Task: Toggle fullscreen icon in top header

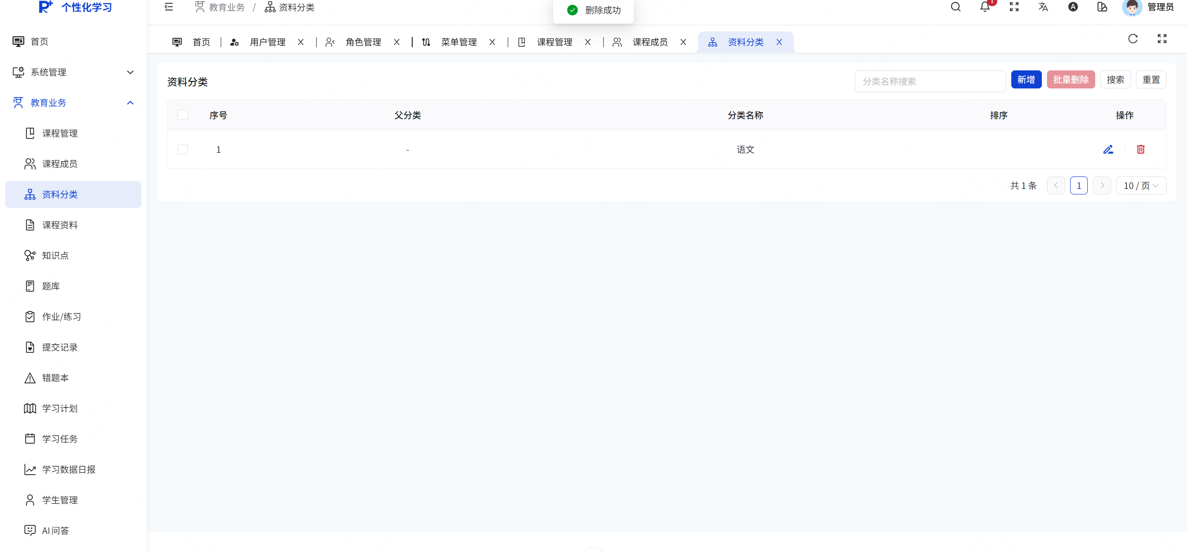Action: 1014,7
